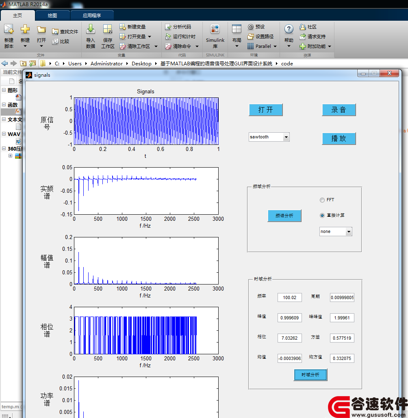Click the forward arrow in address bar

14,63
